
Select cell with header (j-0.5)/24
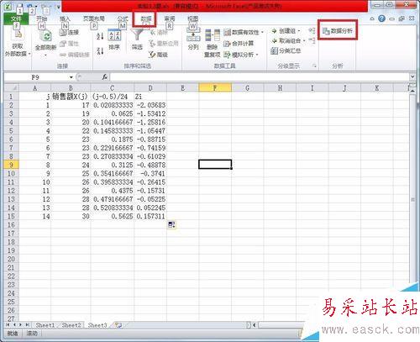(x=112, y=97)
